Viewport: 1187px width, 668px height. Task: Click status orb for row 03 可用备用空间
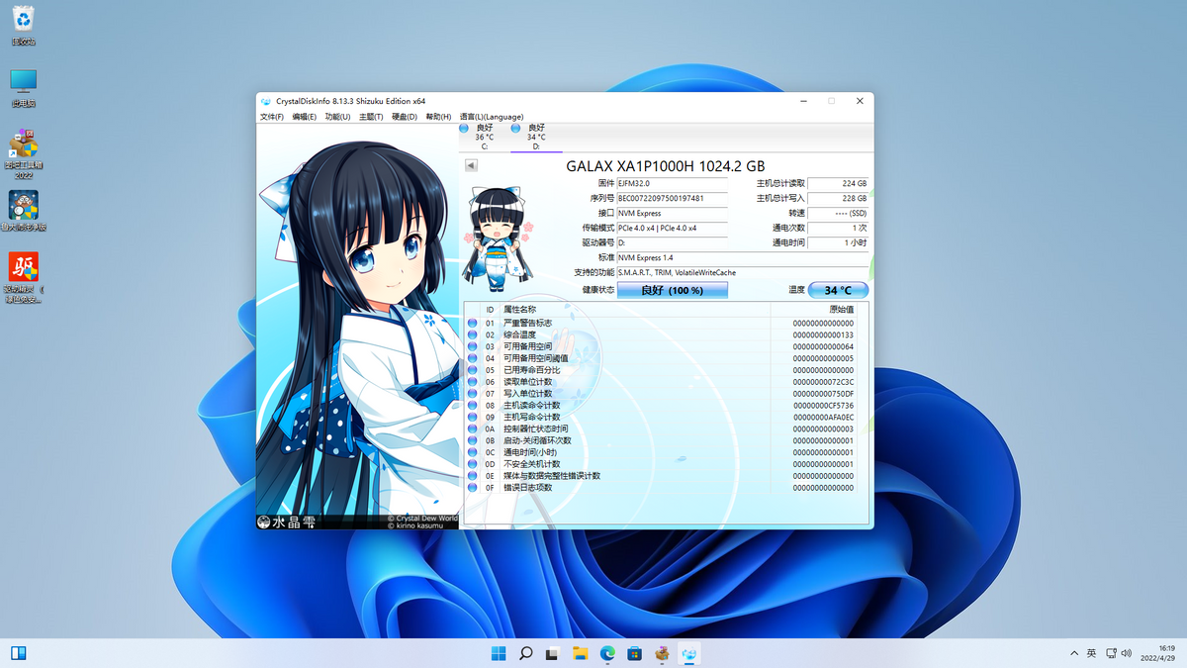coord(473,347)
